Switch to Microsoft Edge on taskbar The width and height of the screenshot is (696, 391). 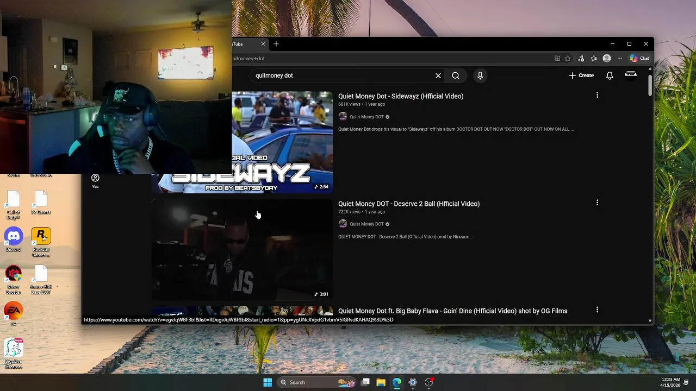click(397, 382)
